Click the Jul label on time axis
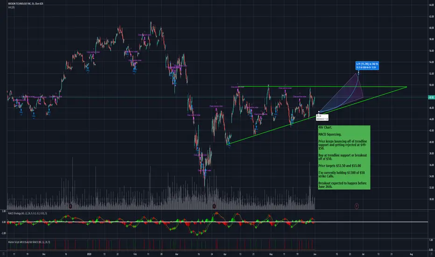 click(x=363, y=254)
